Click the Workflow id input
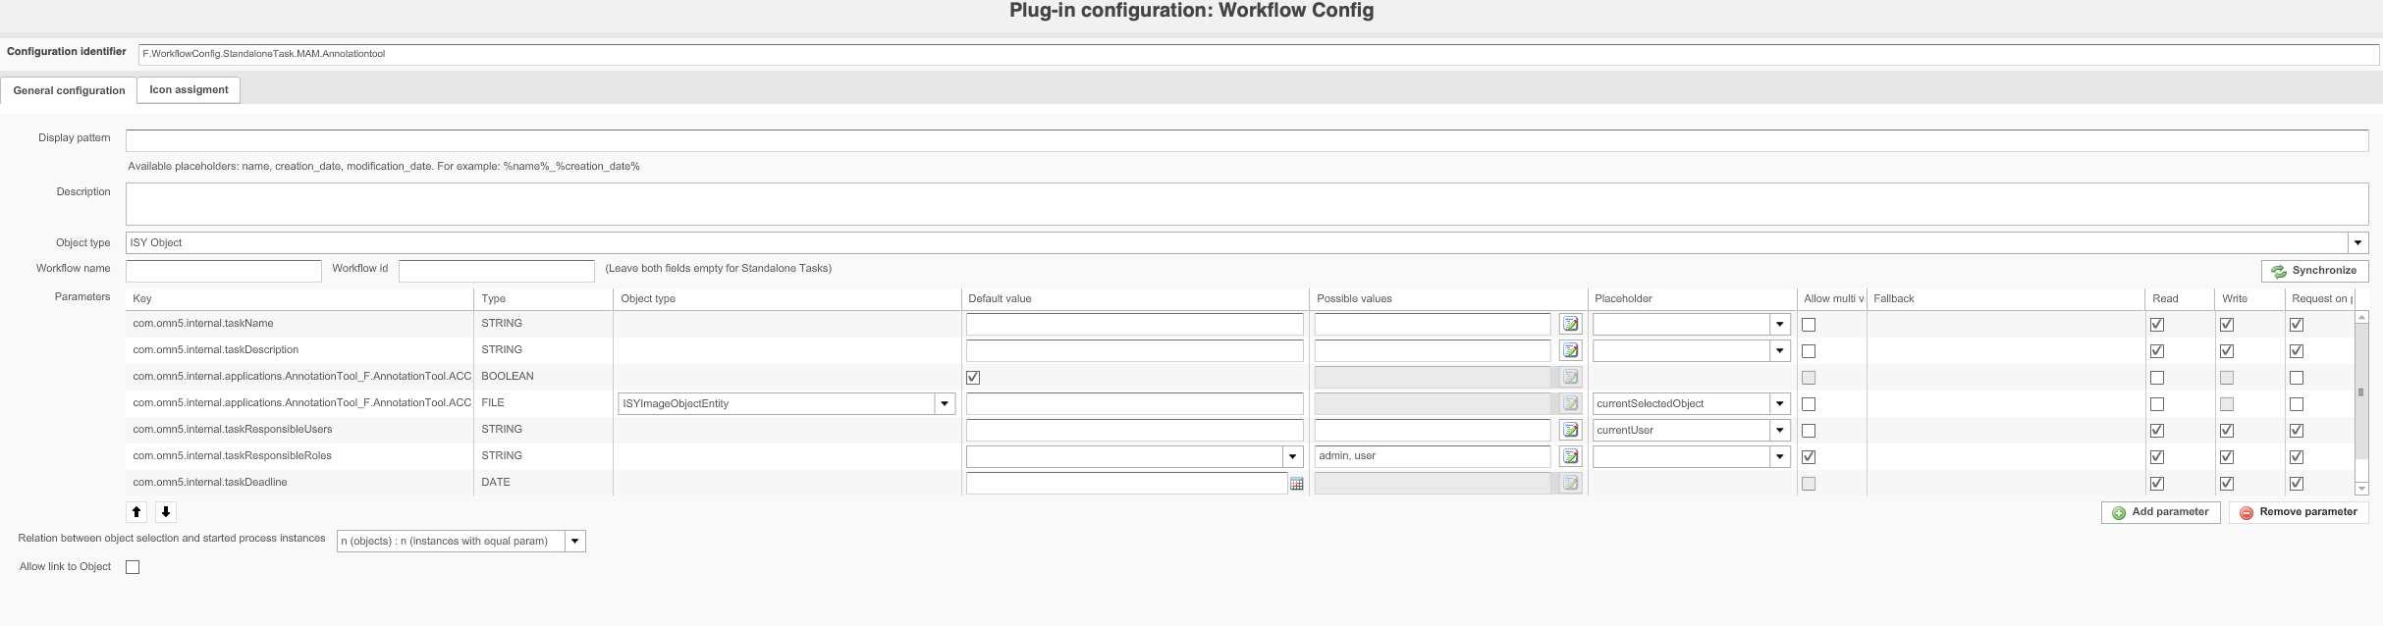Screen dimensions: 2383x626 click(496, 271)
